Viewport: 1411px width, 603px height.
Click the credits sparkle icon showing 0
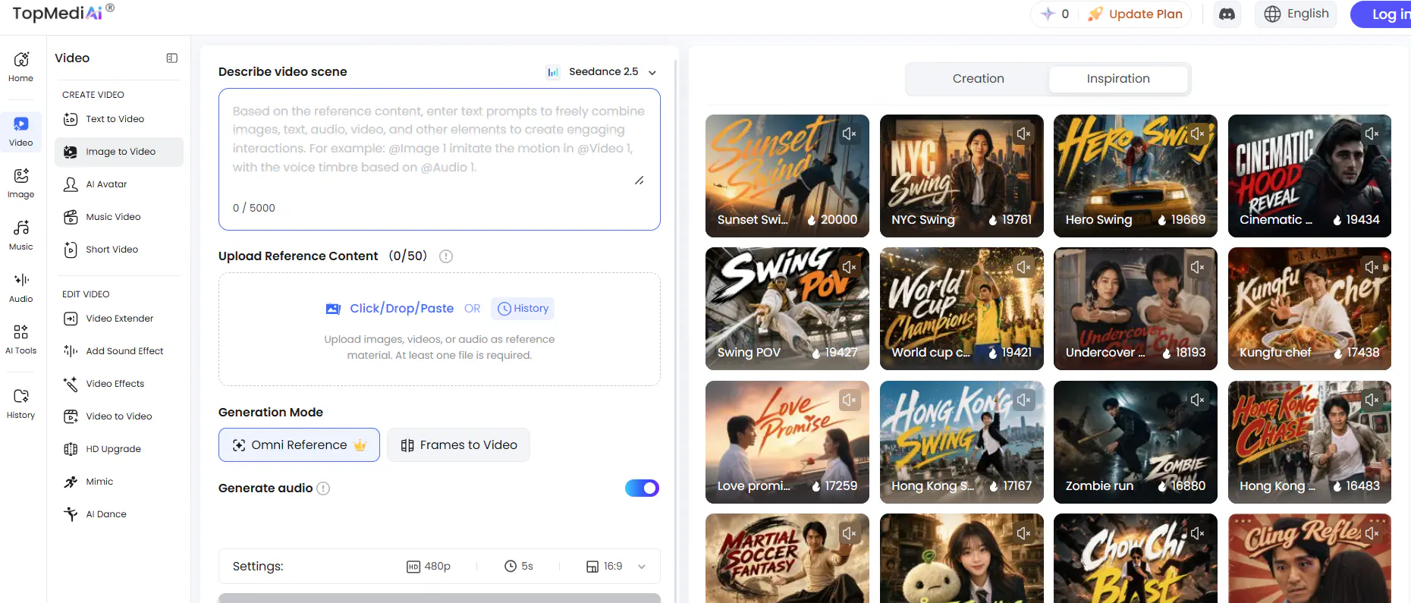(x=1048, y=14)
